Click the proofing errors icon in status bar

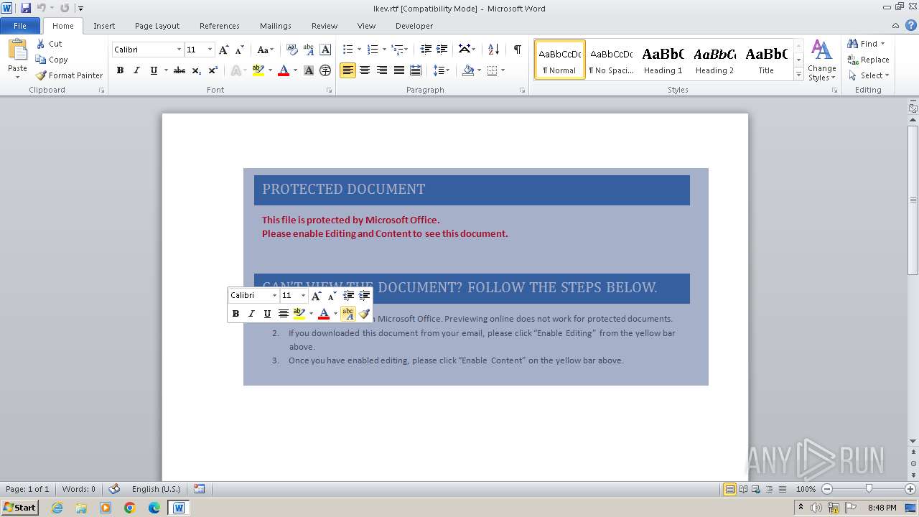click(x=114, y=489)
